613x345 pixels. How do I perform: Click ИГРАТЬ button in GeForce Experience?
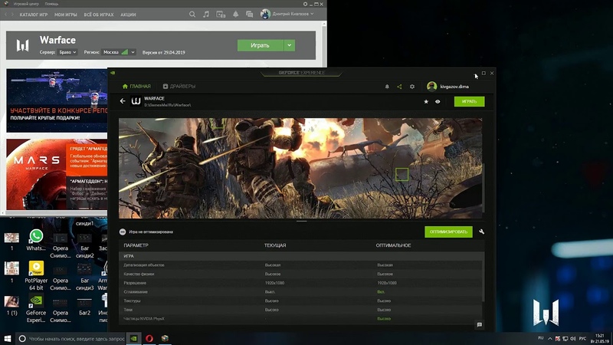[x=469, y=101]
